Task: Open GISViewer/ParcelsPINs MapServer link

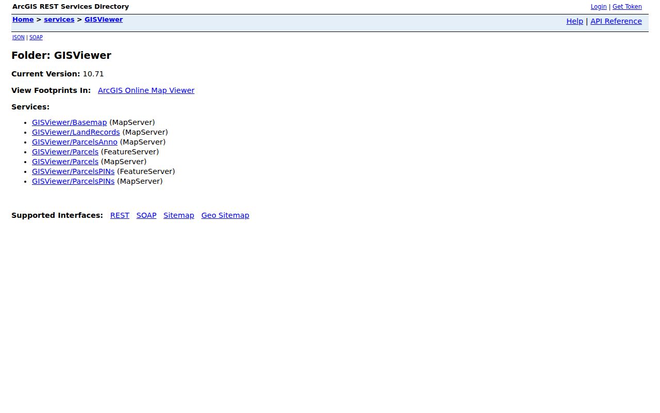Action: tap(73, 181)
